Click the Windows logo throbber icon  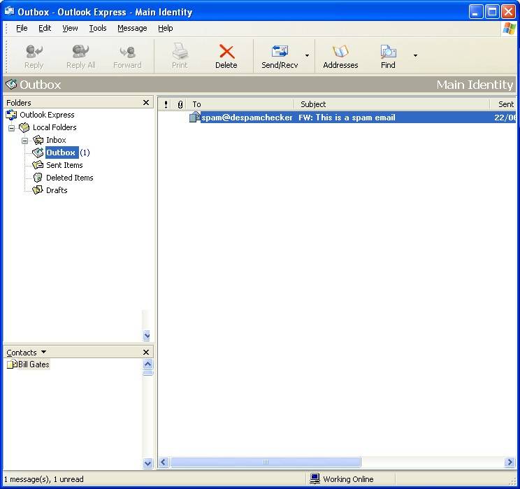510,29
